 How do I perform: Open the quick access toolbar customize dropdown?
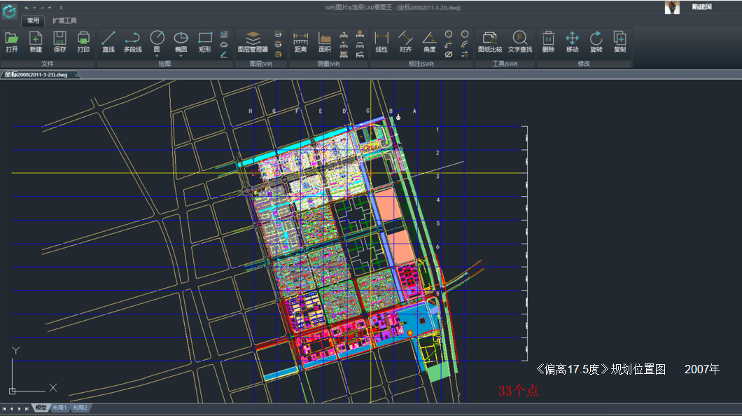tap(61, 8)
